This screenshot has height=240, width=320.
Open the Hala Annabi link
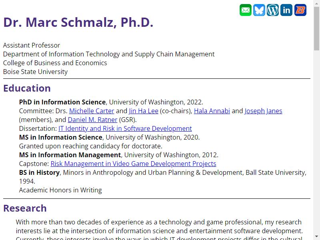pos(212,111)
